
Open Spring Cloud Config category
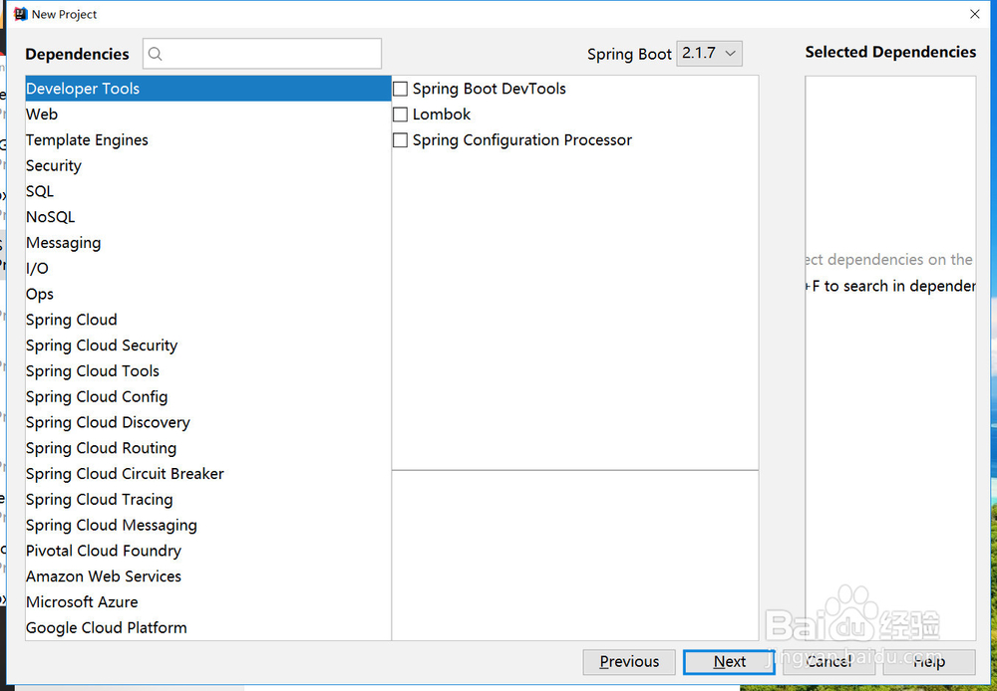208,397
